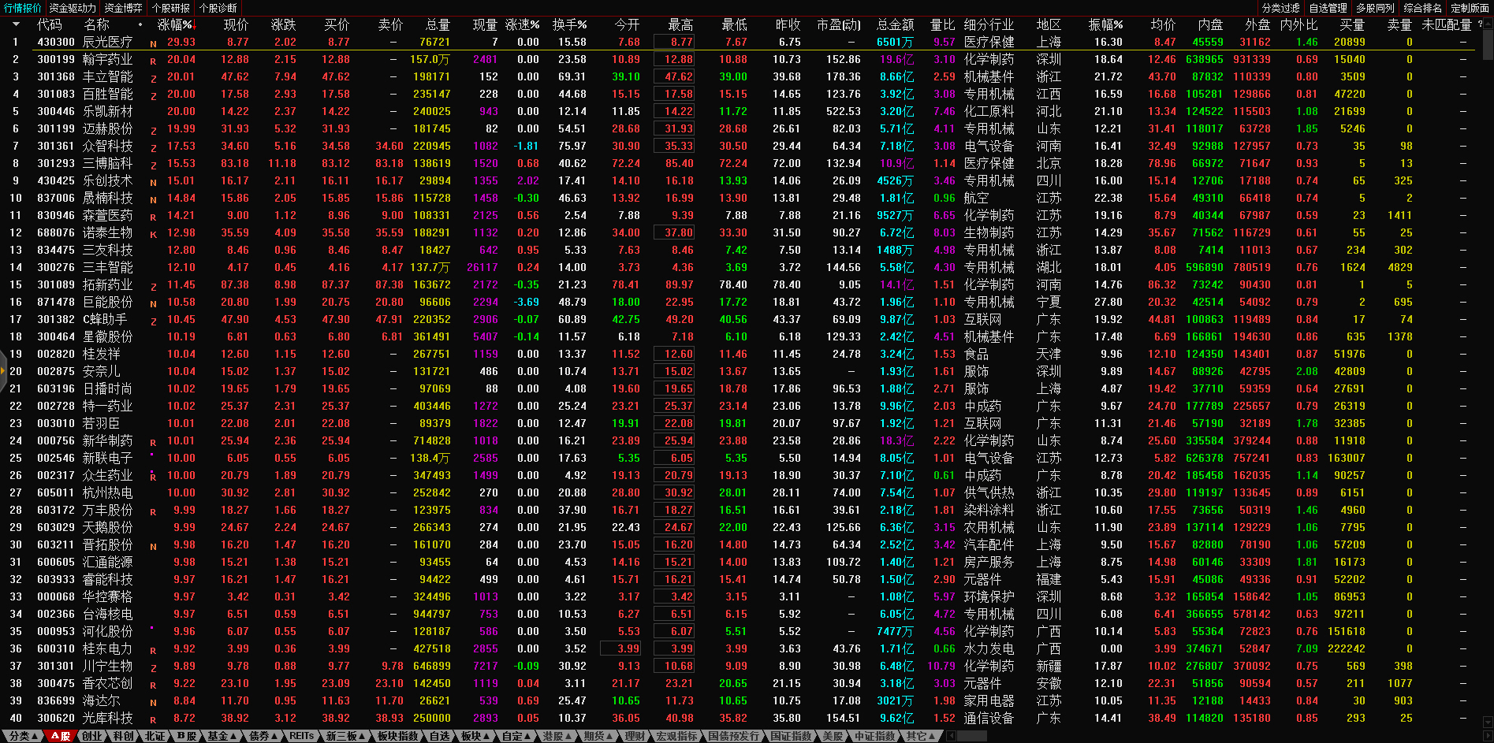
Task: Open 个股诊断 tab
Action: click(x=218, y=8)
